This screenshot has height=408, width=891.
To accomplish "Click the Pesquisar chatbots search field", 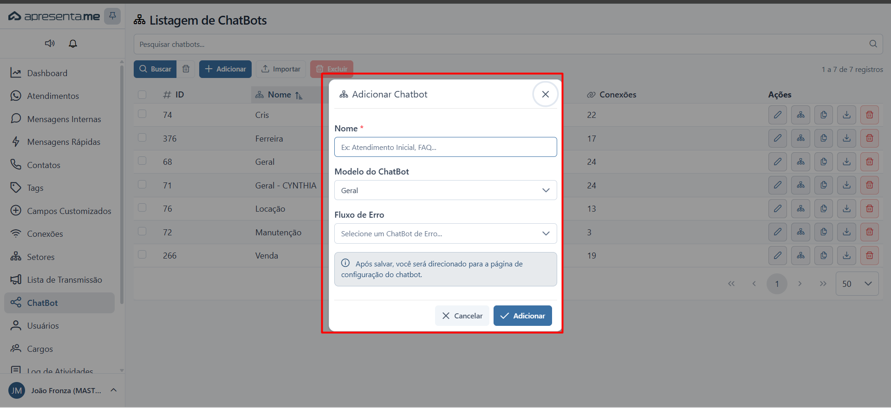I will [x=508, y=44].
